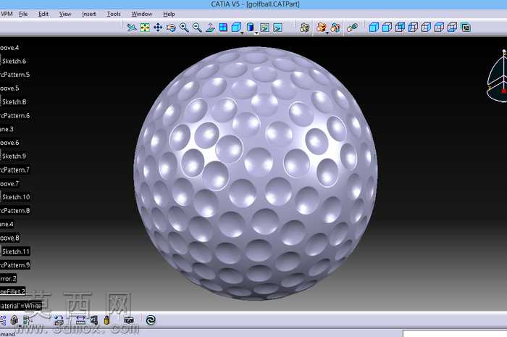
Task: Open the arrow under bottom tree icon
Action: click(20, 325)
